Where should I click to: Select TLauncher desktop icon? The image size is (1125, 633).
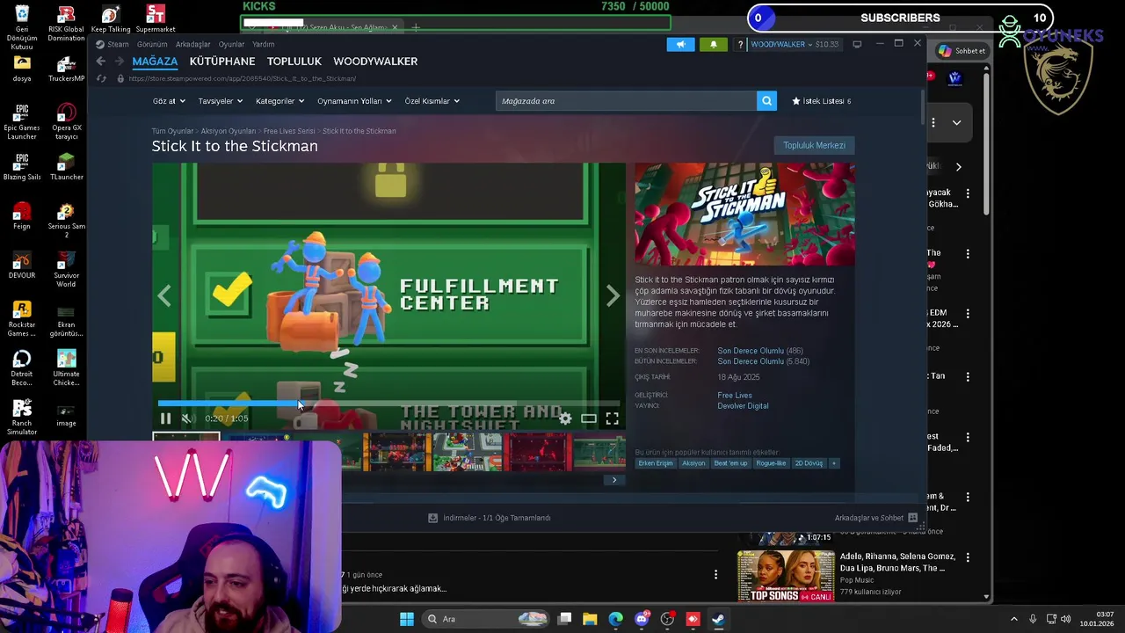click(66, 166)
